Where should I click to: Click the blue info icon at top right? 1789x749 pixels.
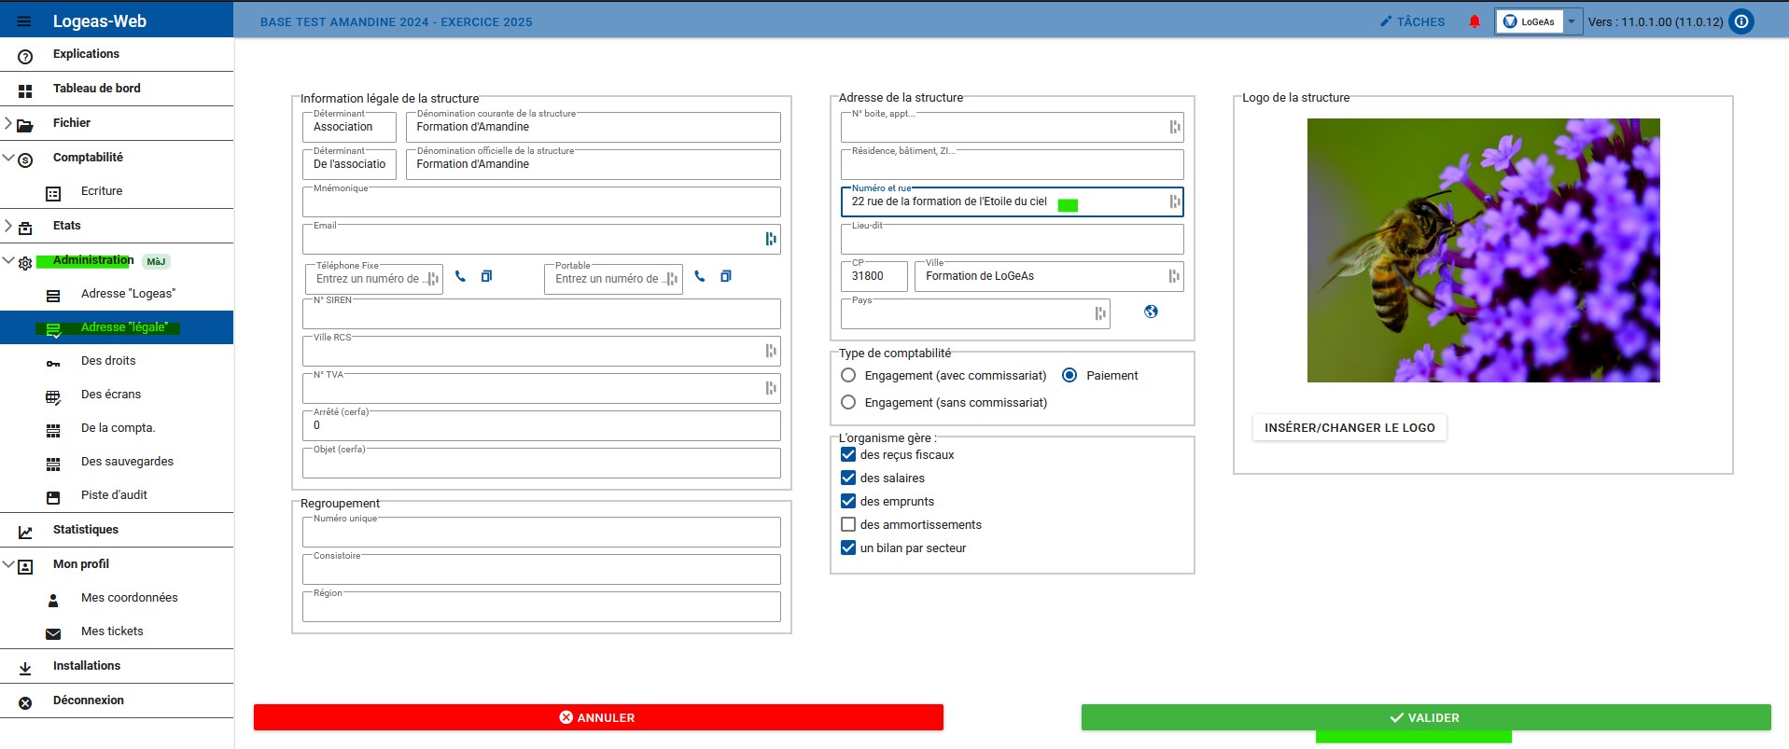point(1741,21)
